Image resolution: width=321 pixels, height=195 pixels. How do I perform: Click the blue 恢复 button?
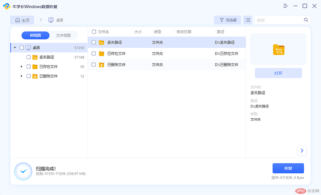click(288, 168)
